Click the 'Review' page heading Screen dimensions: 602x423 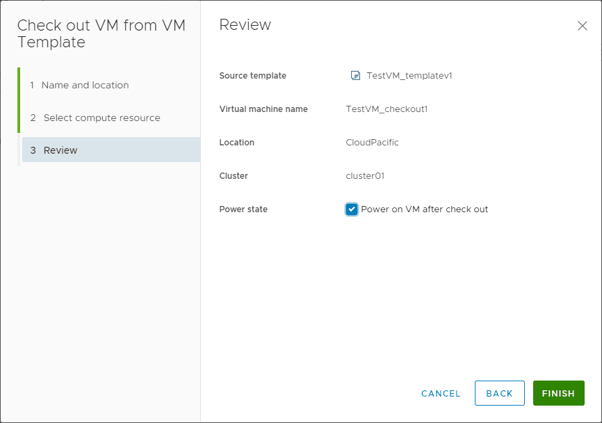245,25
